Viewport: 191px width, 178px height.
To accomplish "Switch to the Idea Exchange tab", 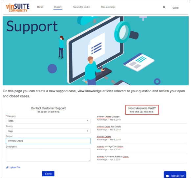I will tap(108, 7).
